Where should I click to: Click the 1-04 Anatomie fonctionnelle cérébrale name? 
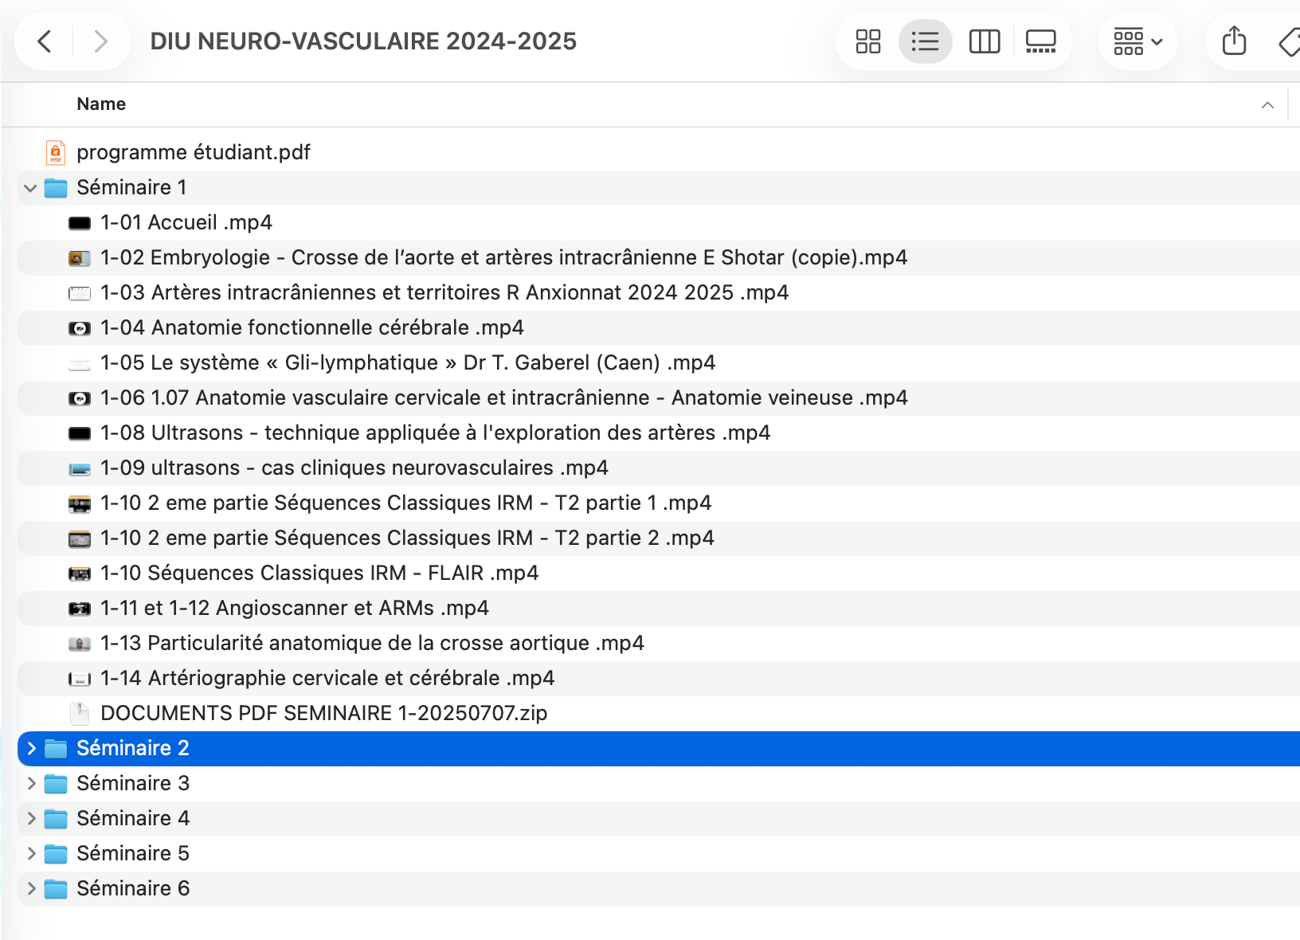click(312, 327)
